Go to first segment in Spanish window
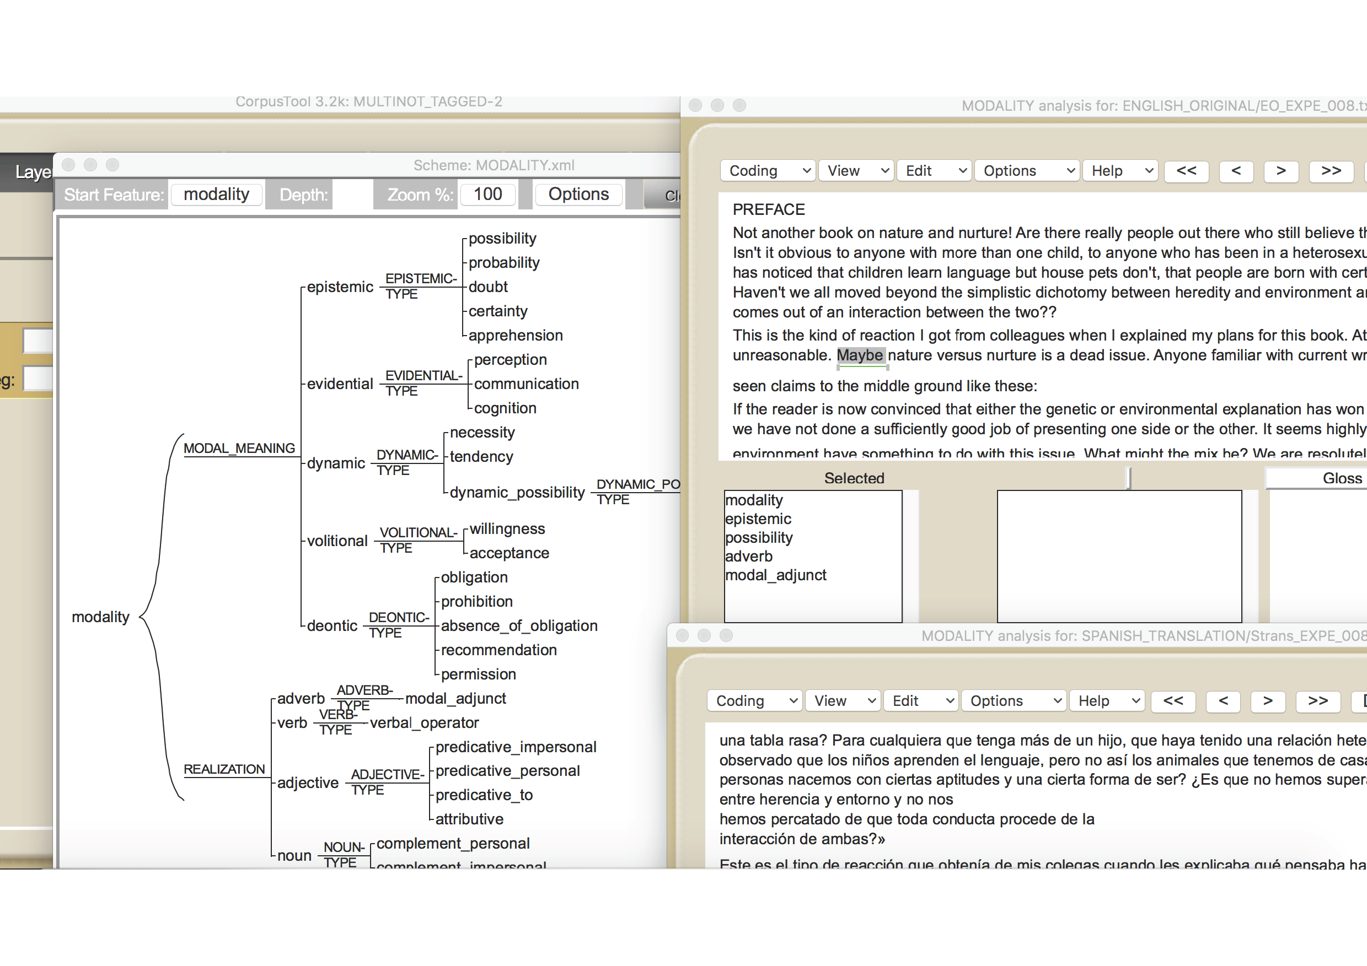The image size is (1367, 966). (x=1172, y=701)
